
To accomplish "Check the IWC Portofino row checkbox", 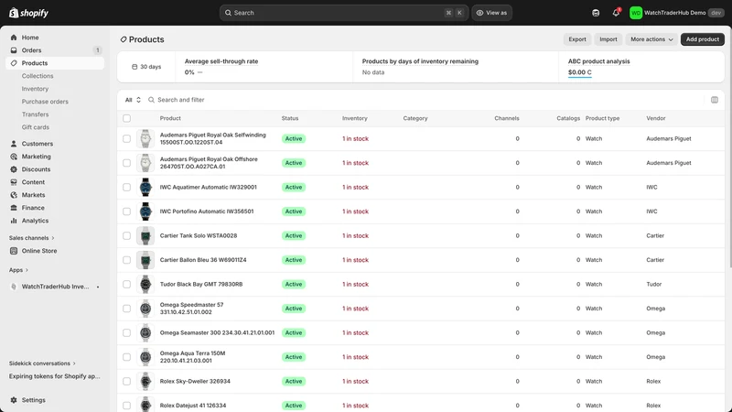I will tap(126, 211).
